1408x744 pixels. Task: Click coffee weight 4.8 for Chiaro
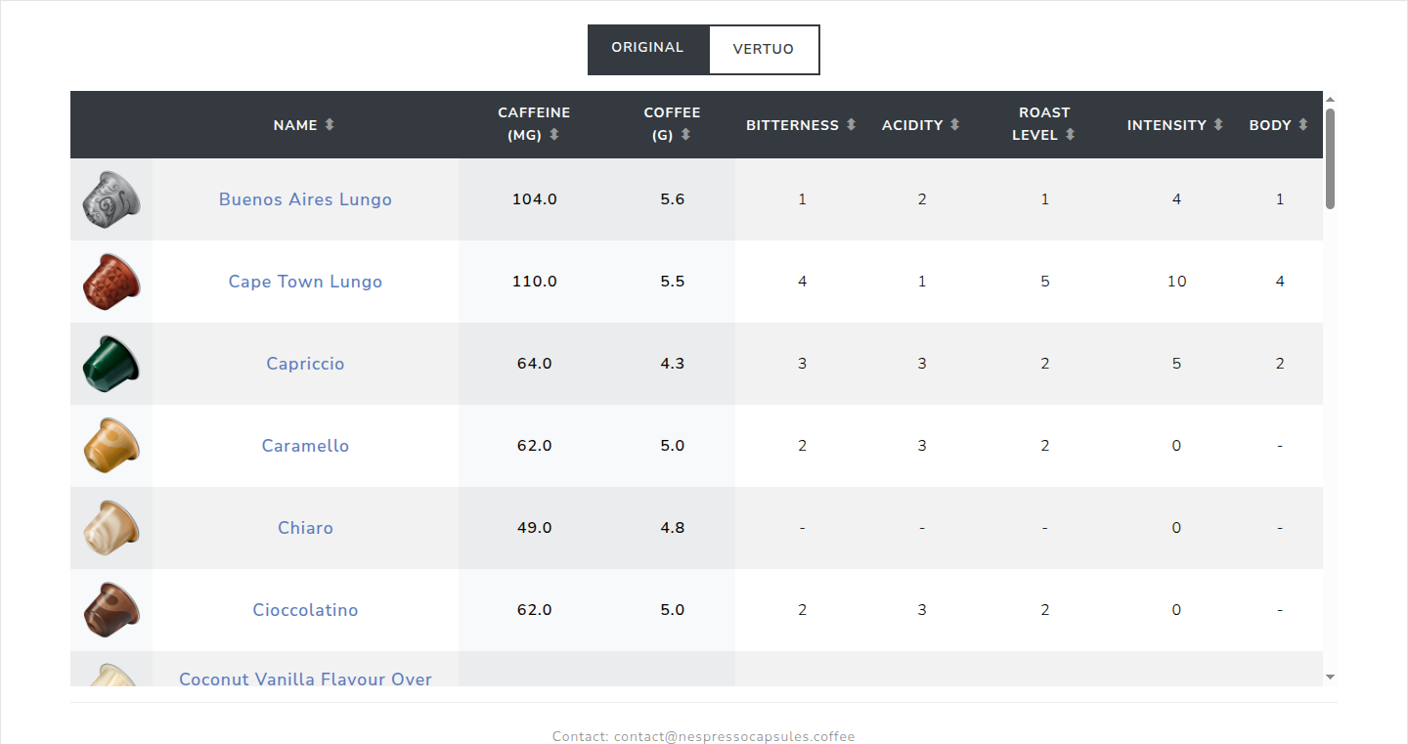point(673,528)
